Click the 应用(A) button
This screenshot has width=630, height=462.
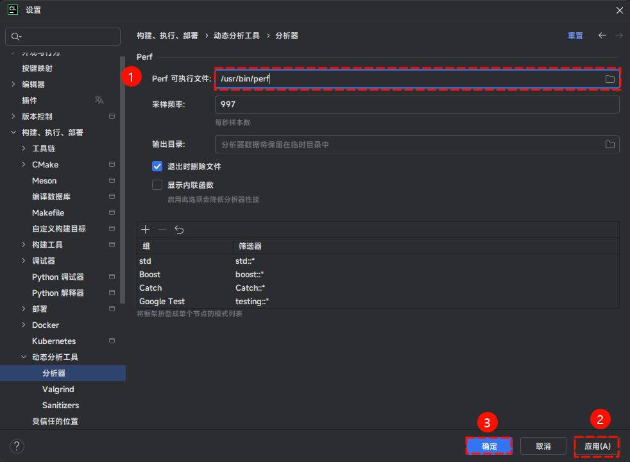pyautogui.click(x=596, y=446)
